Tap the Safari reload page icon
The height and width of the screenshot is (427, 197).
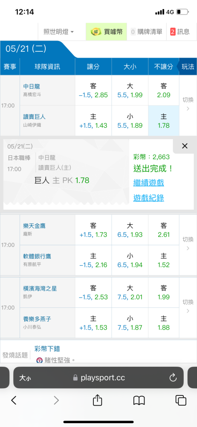click(173, 377)
